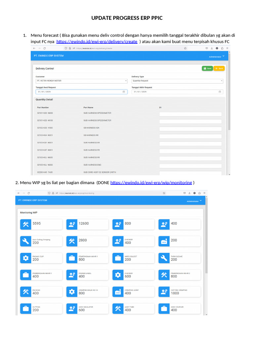The width and height of the screenshot is (254, 338).
Task: Open the Delivery Type dropdown
Action: click(177, 81)
